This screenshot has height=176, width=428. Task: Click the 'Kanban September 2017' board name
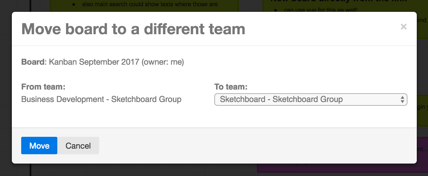point(94,62)
